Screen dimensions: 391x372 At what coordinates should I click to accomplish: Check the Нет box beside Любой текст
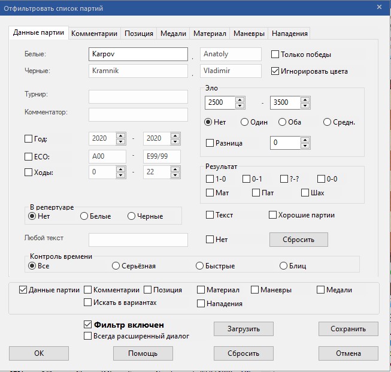(x=210, y=240)
